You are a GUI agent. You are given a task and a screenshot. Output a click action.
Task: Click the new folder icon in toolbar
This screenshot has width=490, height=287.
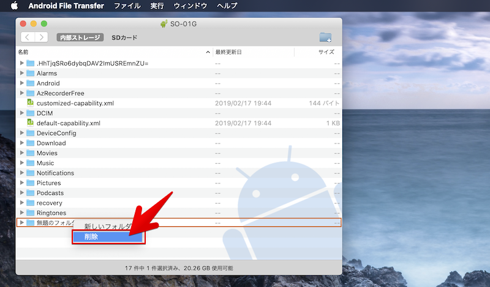325,37
